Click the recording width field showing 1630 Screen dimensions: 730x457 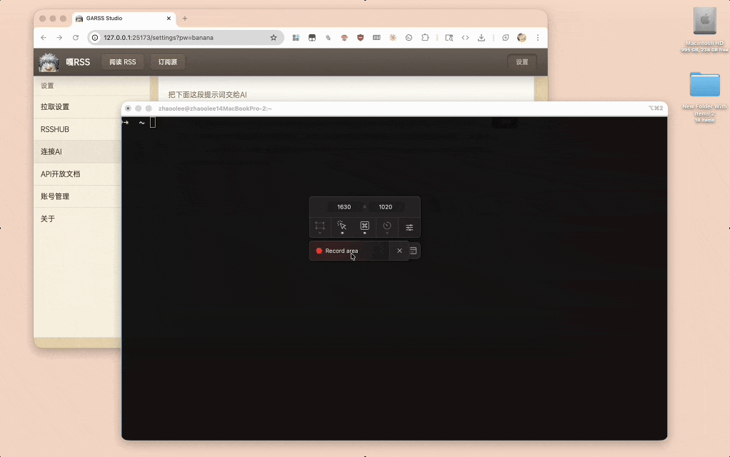click(x=344, y=206)
